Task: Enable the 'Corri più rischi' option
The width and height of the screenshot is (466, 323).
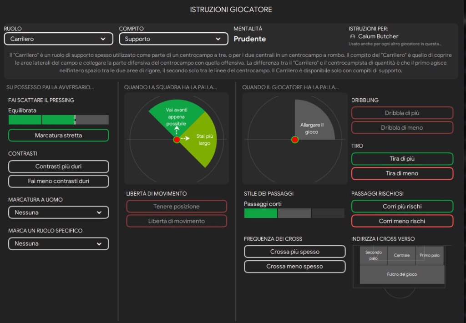Action: click(x=402, y=206)
